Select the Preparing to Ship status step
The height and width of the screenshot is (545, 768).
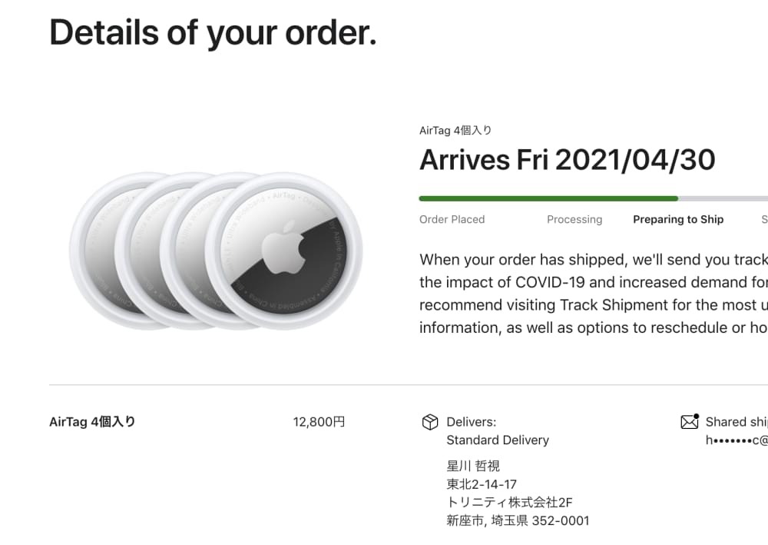(678, 220)
